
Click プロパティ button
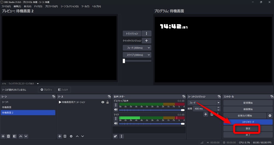46,90
